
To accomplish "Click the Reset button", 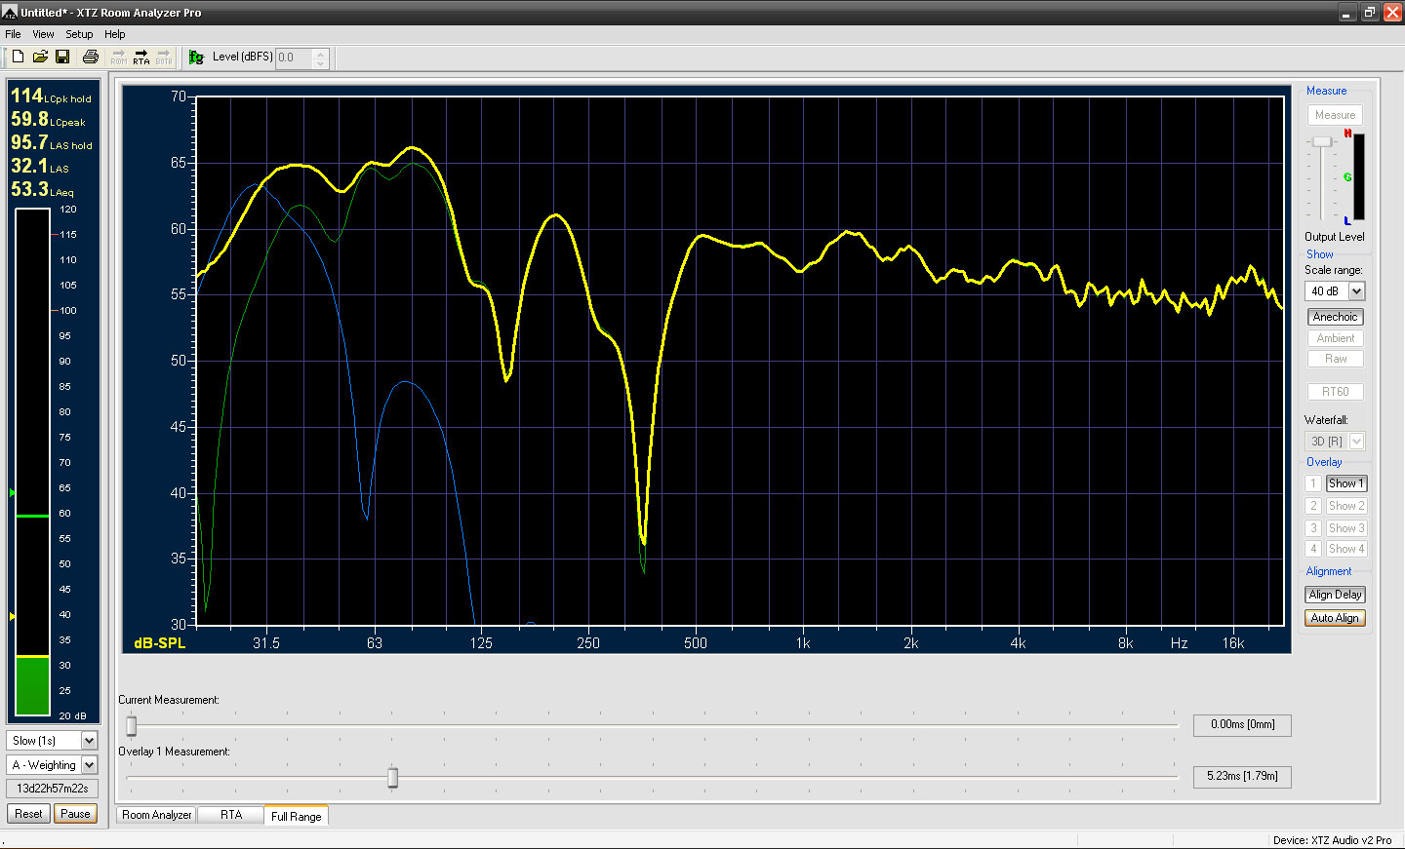I will pyautogui.click(x=28, y=814).
